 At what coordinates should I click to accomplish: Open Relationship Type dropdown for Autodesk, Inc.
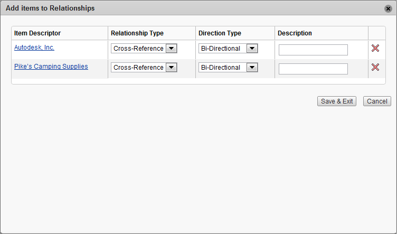[144, 49]
